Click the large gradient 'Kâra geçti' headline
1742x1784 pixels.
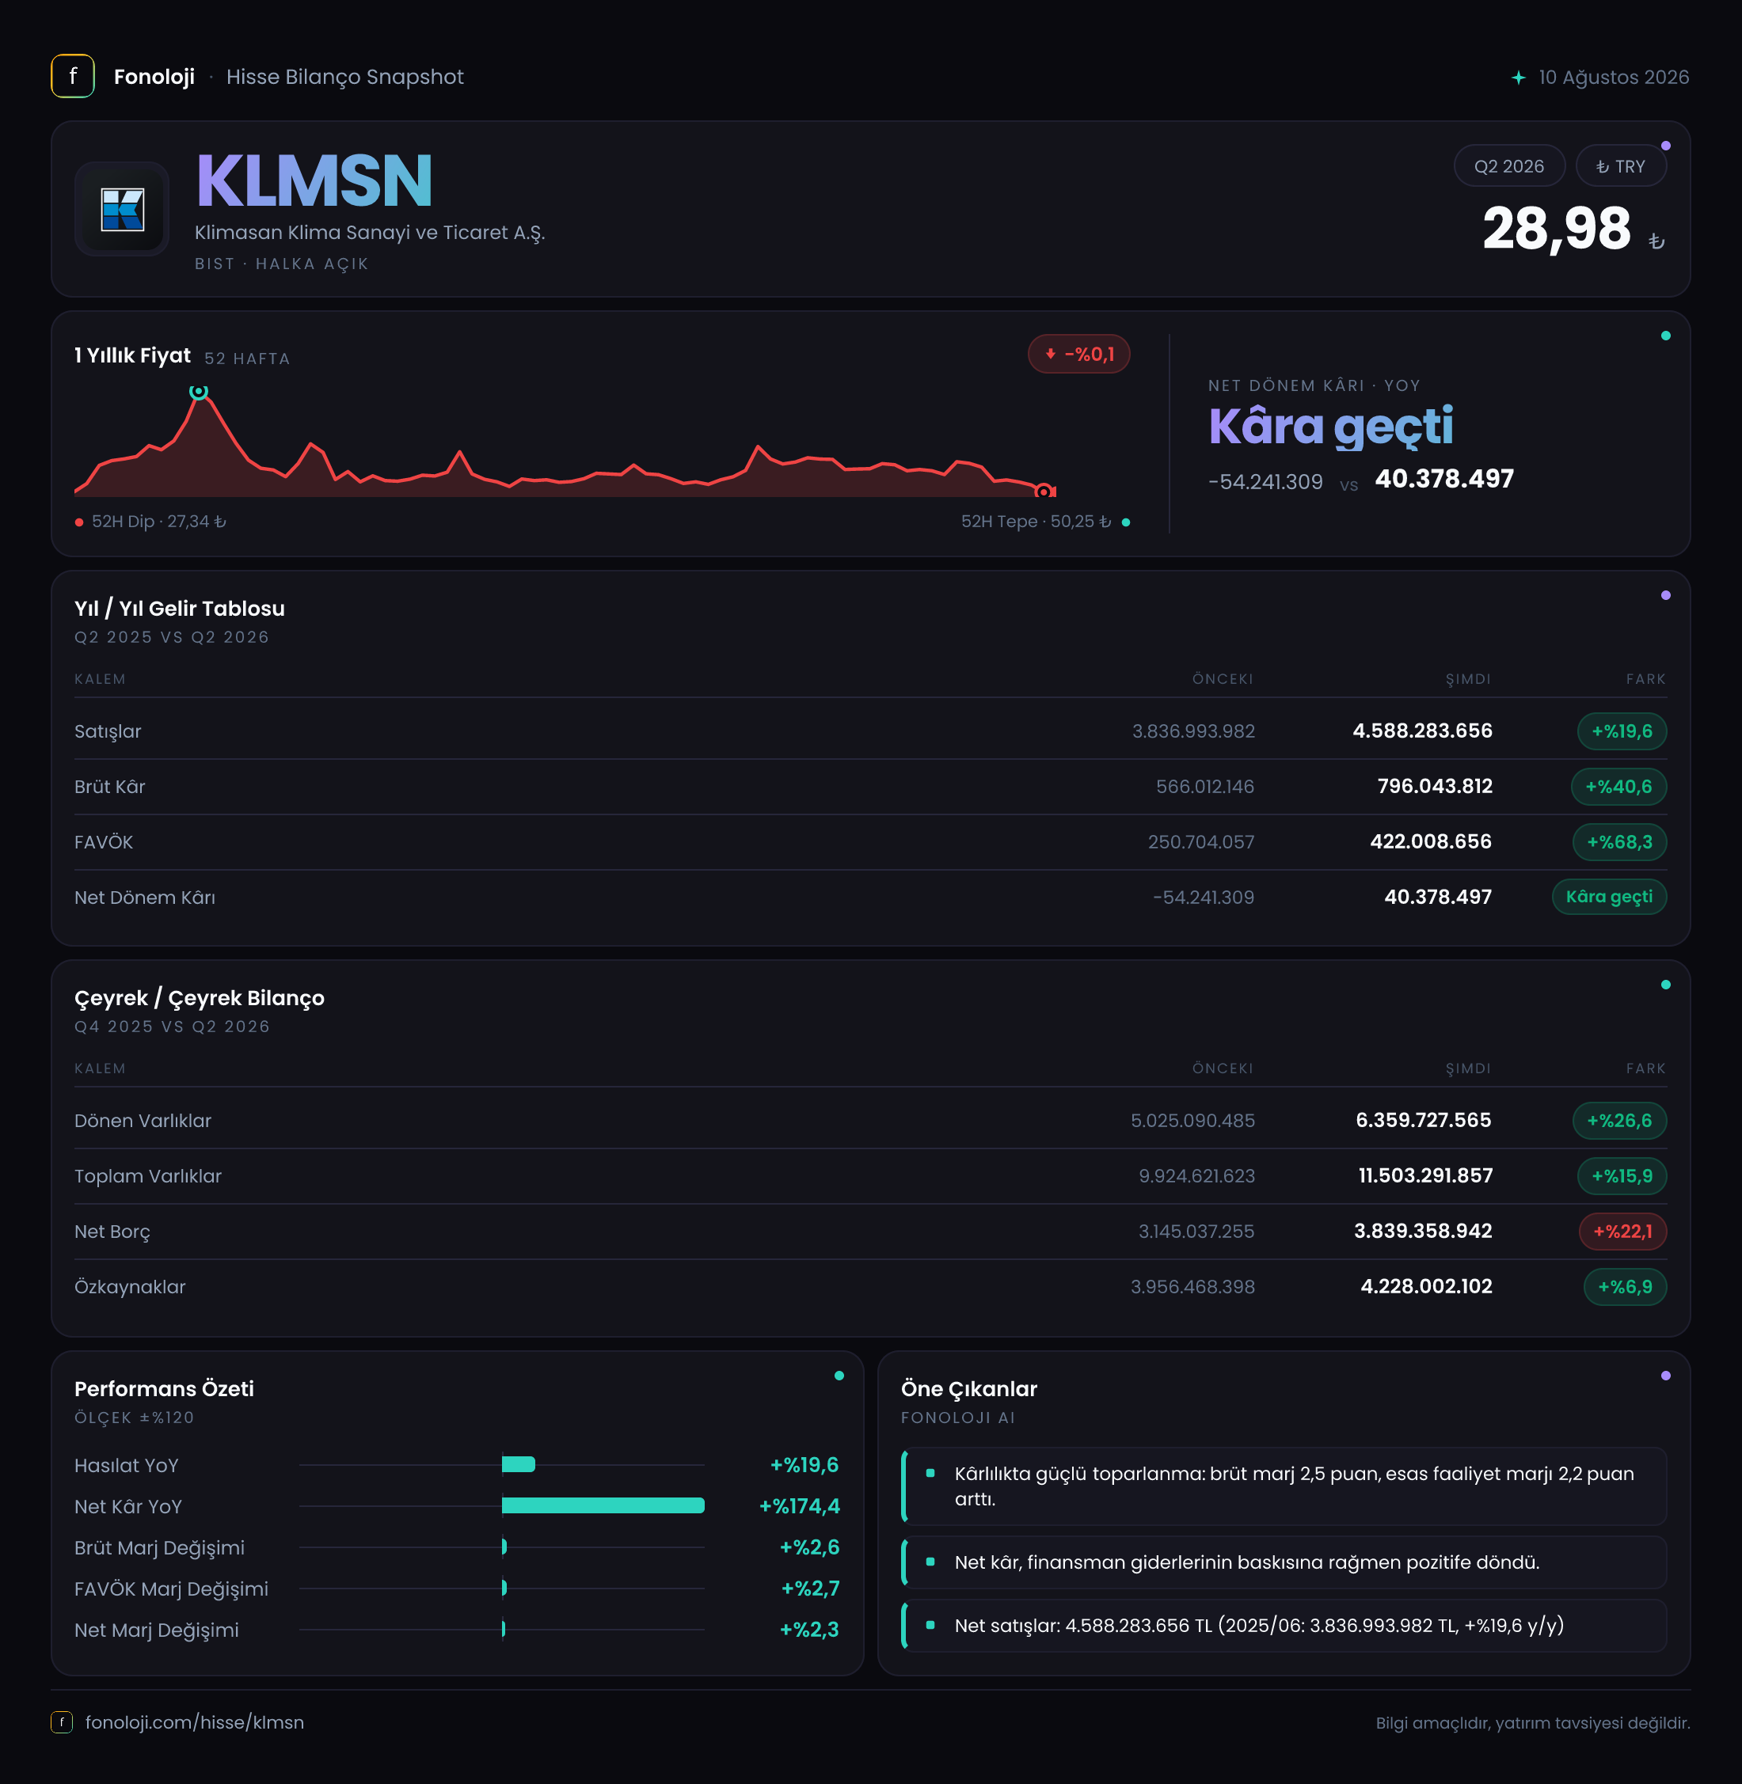pyautogui.click(x=1330, y=427)
